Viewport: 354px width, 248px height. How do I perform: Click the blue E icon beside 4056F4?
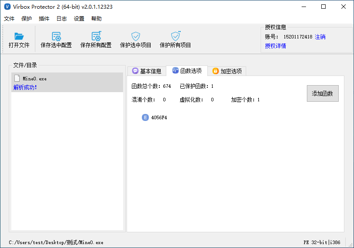[x=145, y=117]
